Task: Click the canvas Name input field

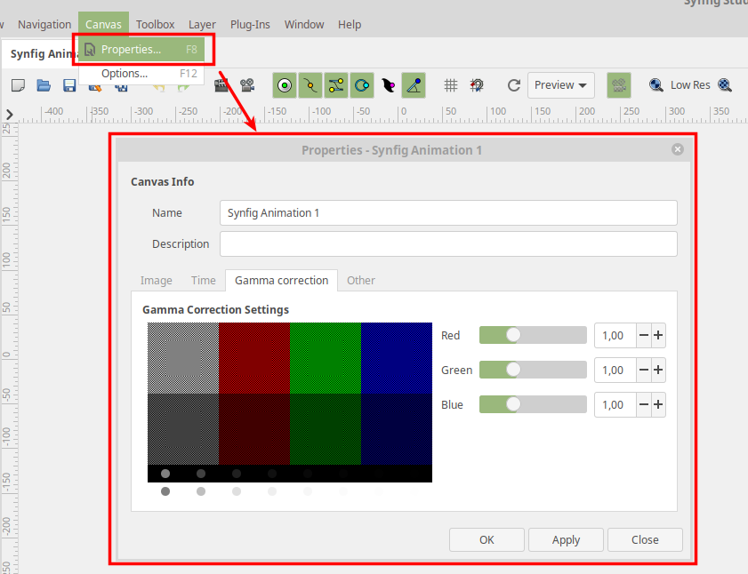Action: pos(448,212)
